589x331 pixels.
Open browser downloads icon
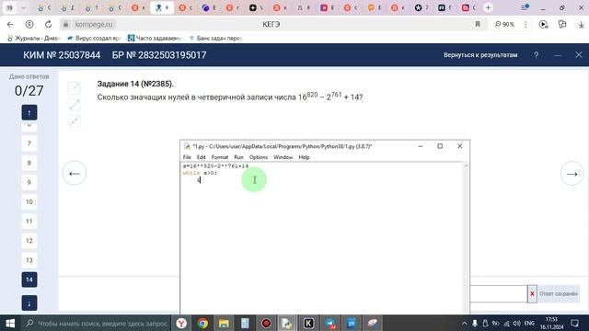pos(581,24)
